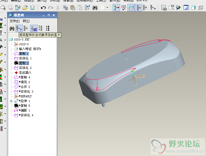Select the 实体化 2 feature
Viewport: 206px width, 156px height.
23,68
